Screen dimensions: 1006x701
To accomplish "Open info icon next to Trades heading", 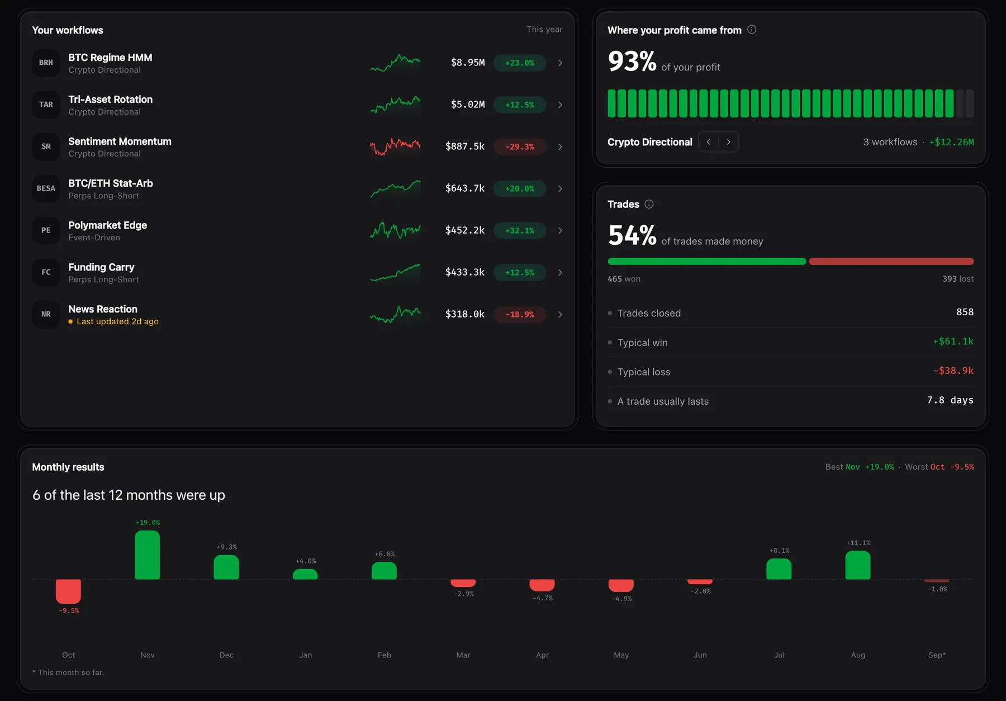I will 649,204.
